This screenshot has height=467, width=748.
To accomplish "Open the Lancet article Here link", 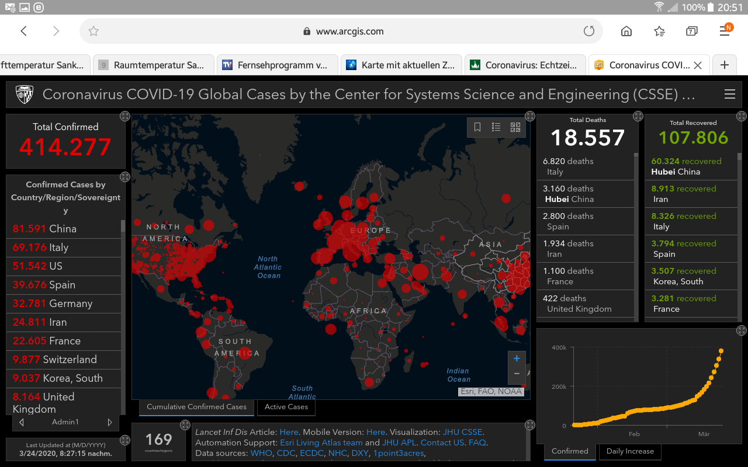I will [x=289, y=433].
